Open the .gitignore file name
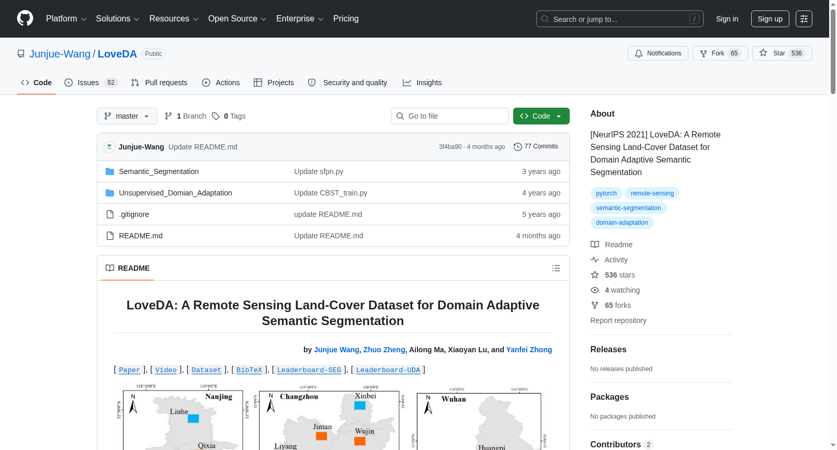The width and height of the screenshot is (837, 450). point(134,214)
